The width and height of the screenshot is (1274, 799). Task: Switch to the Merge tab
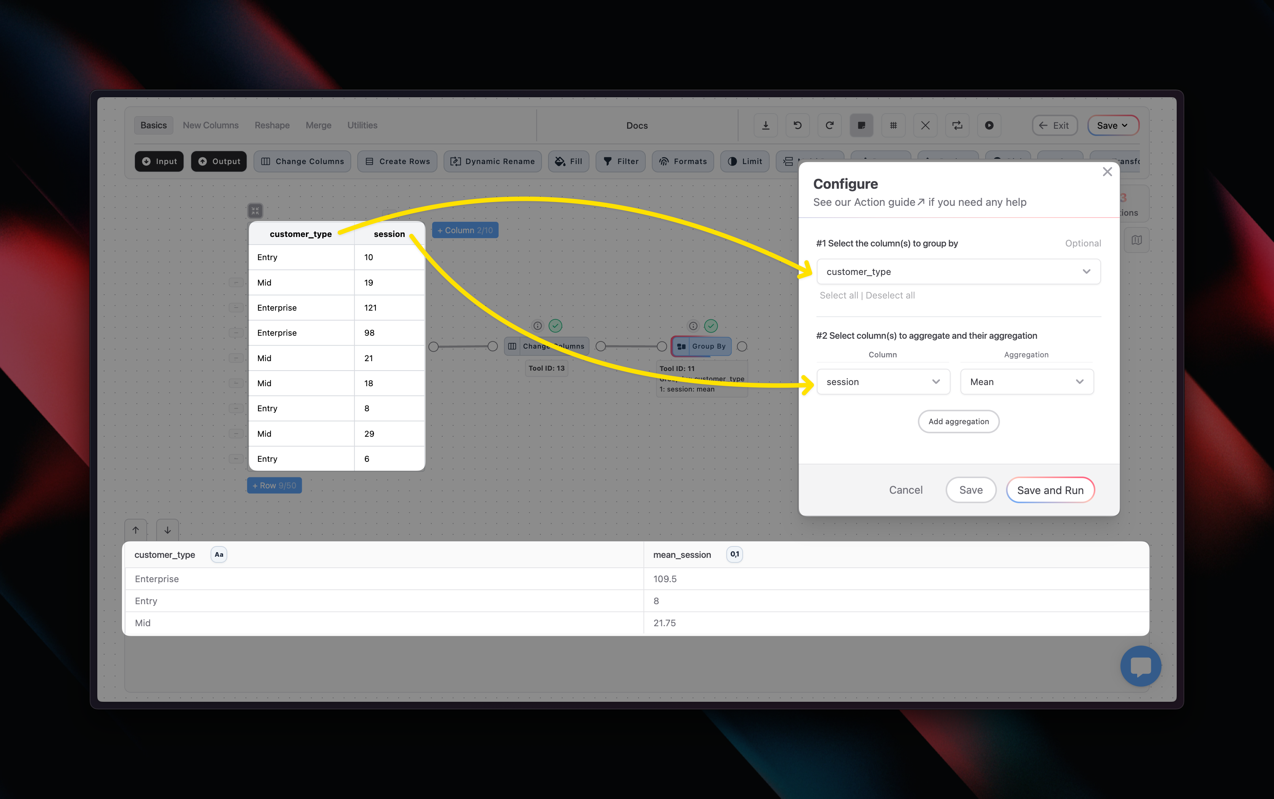coord(318,125)
